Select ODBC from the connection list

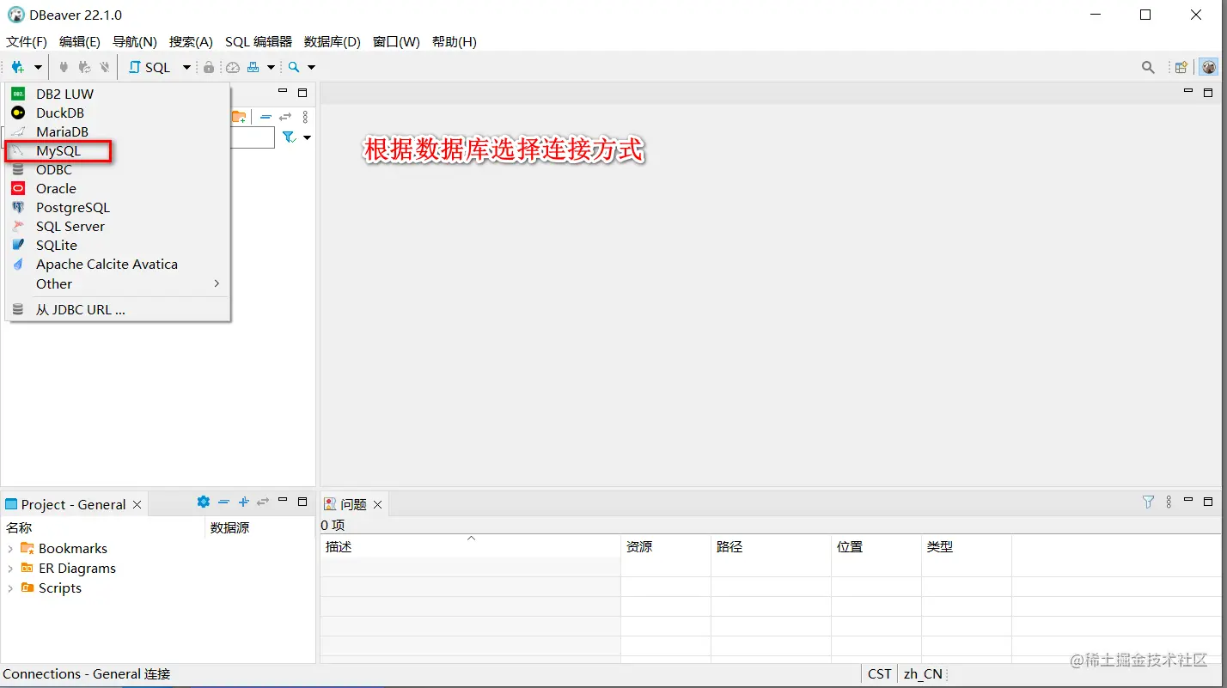click(118, 169)
